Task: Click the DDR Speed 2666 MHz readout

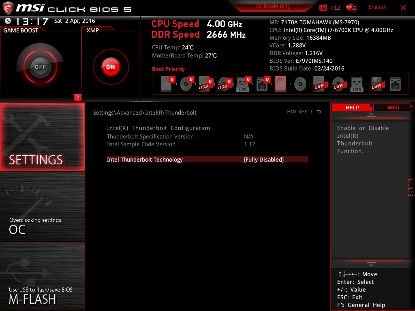Action: [x=199, y=35]
